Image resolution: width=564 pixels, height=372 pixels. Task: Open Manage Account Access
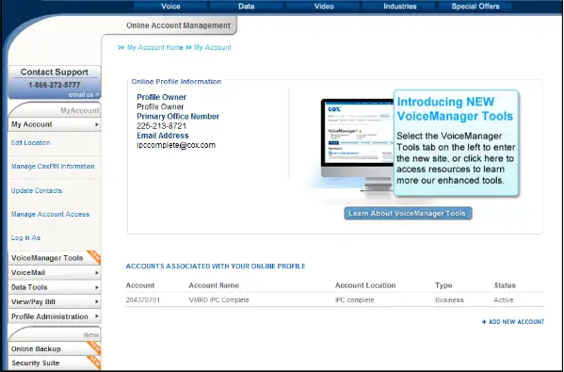click(50, 214)
